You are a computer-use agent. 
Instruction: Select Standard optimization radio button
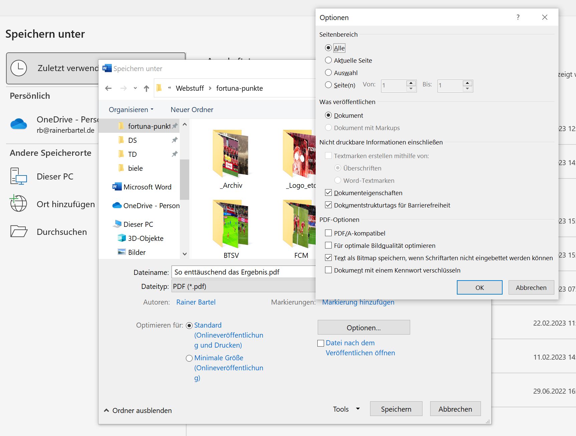189,325
